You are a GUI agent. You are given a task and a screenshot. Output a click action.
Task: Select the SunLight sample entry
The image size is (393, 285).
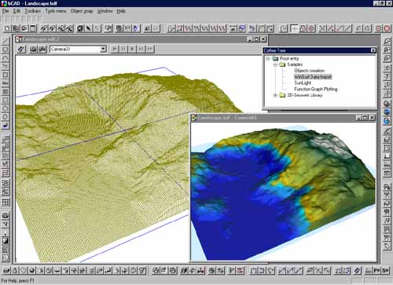click(303, 83)
